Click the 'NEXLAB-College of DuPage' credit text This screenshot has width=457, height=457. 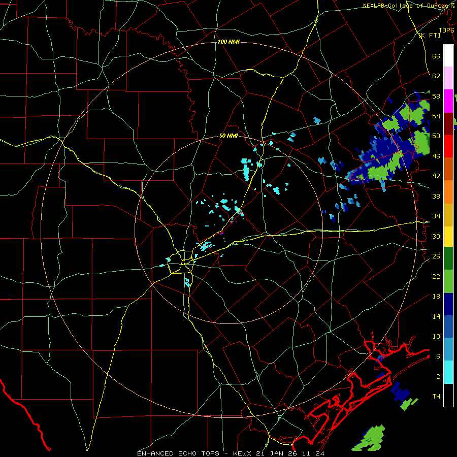(x=406, y=6)
